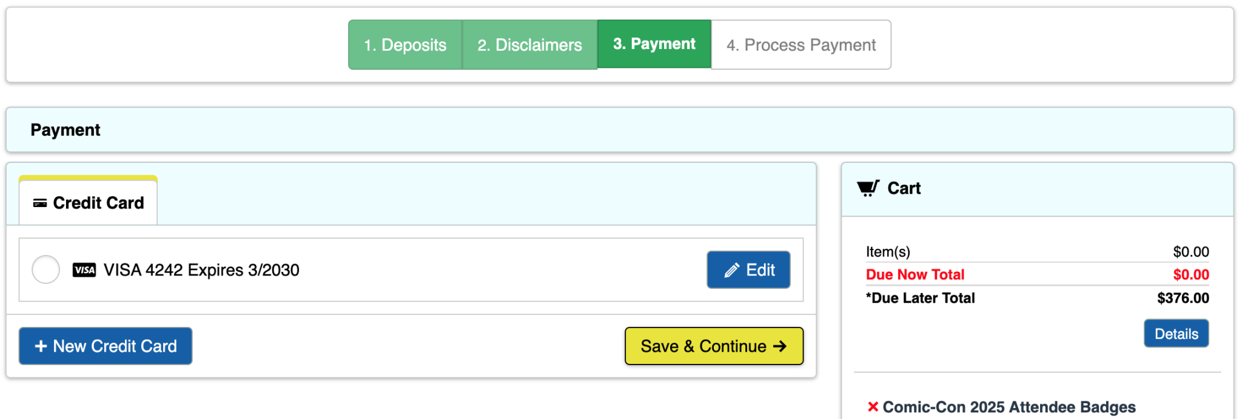Click the plus icon for new card

coord(41,346)
